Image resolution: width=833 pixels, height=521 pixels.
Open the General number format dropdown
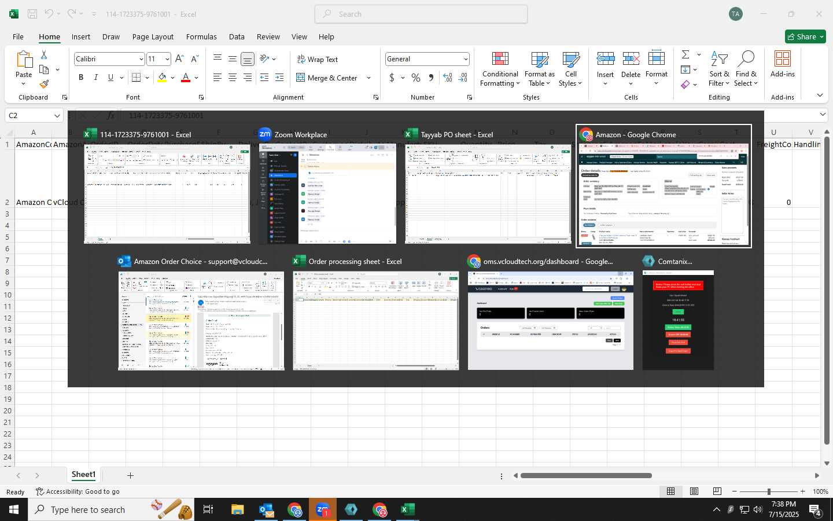[465, 59]
